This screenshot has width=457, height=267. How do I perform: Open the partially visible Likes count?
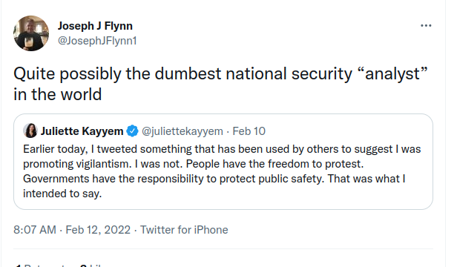pyautogui.click(x=91, y=266)
